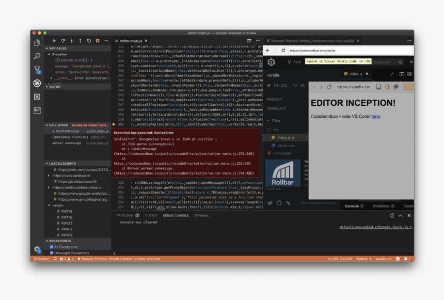
Task: Open the CodeSandbox GitHub icon
Action: [279, 203]
